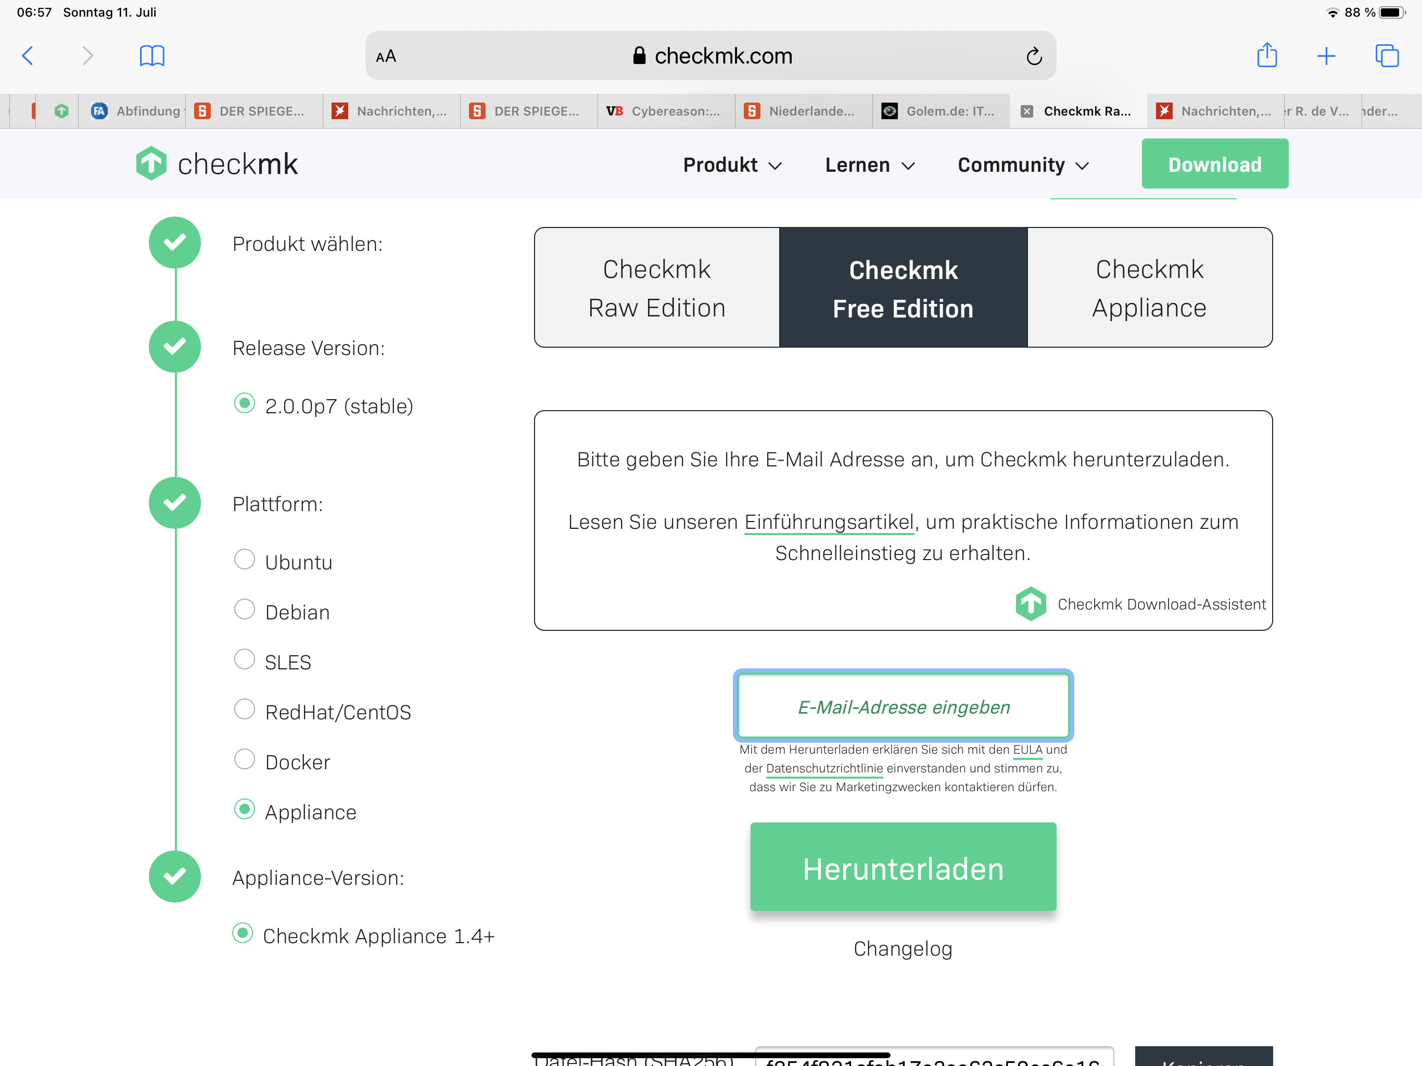
Task: Select Ubuntu platform radio button
Action: 244,560
